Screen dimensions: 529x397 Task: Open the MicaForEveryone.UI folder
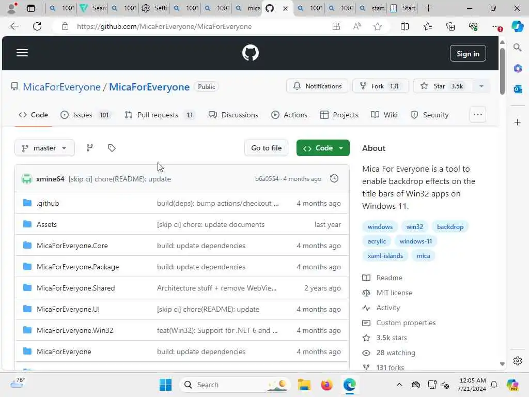click(68, 309)
